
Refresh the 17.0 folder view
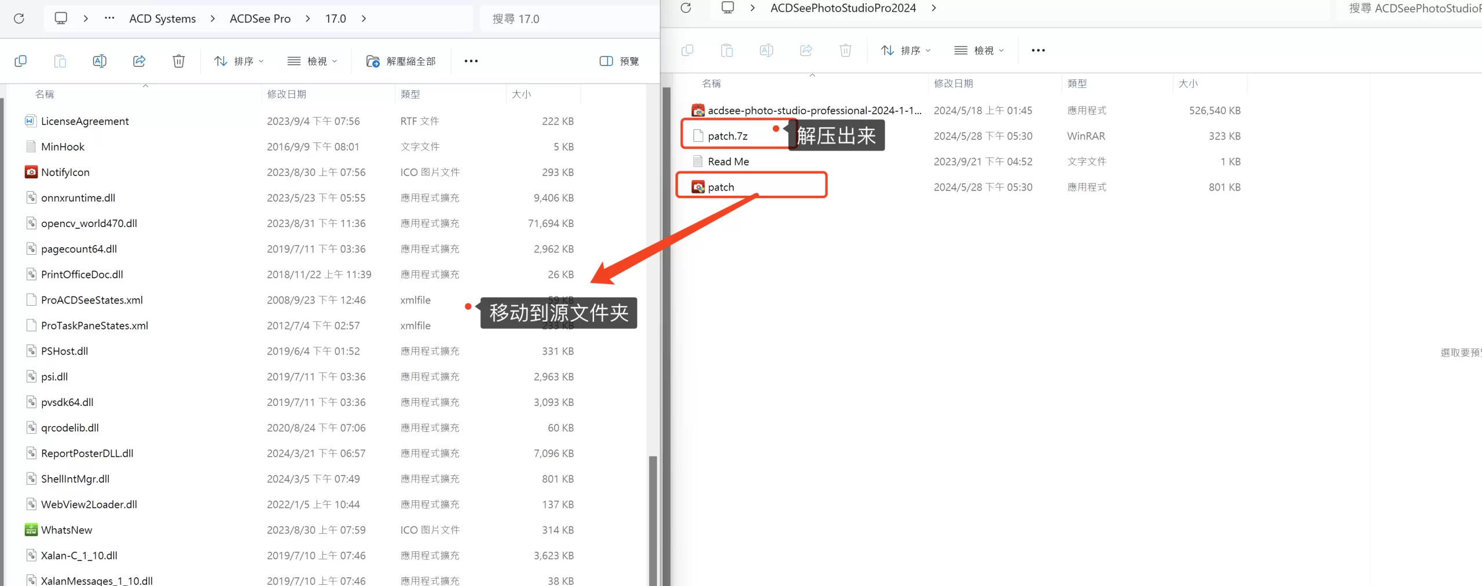pyautogui.click(x=19, y=19)
